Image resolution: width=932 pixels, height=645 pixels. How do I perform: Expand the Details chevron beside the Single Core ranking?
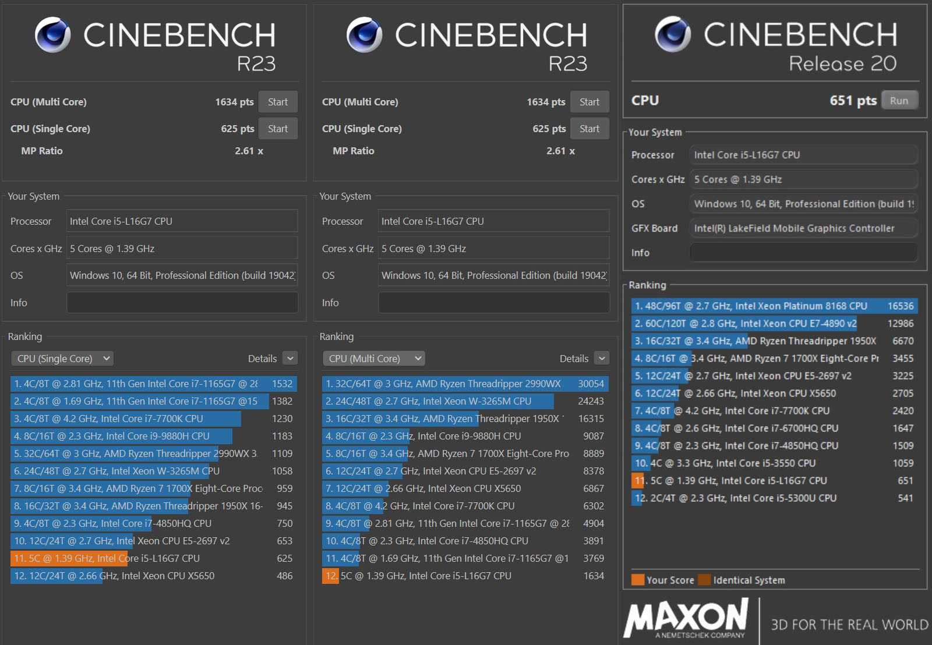point(290,358)
